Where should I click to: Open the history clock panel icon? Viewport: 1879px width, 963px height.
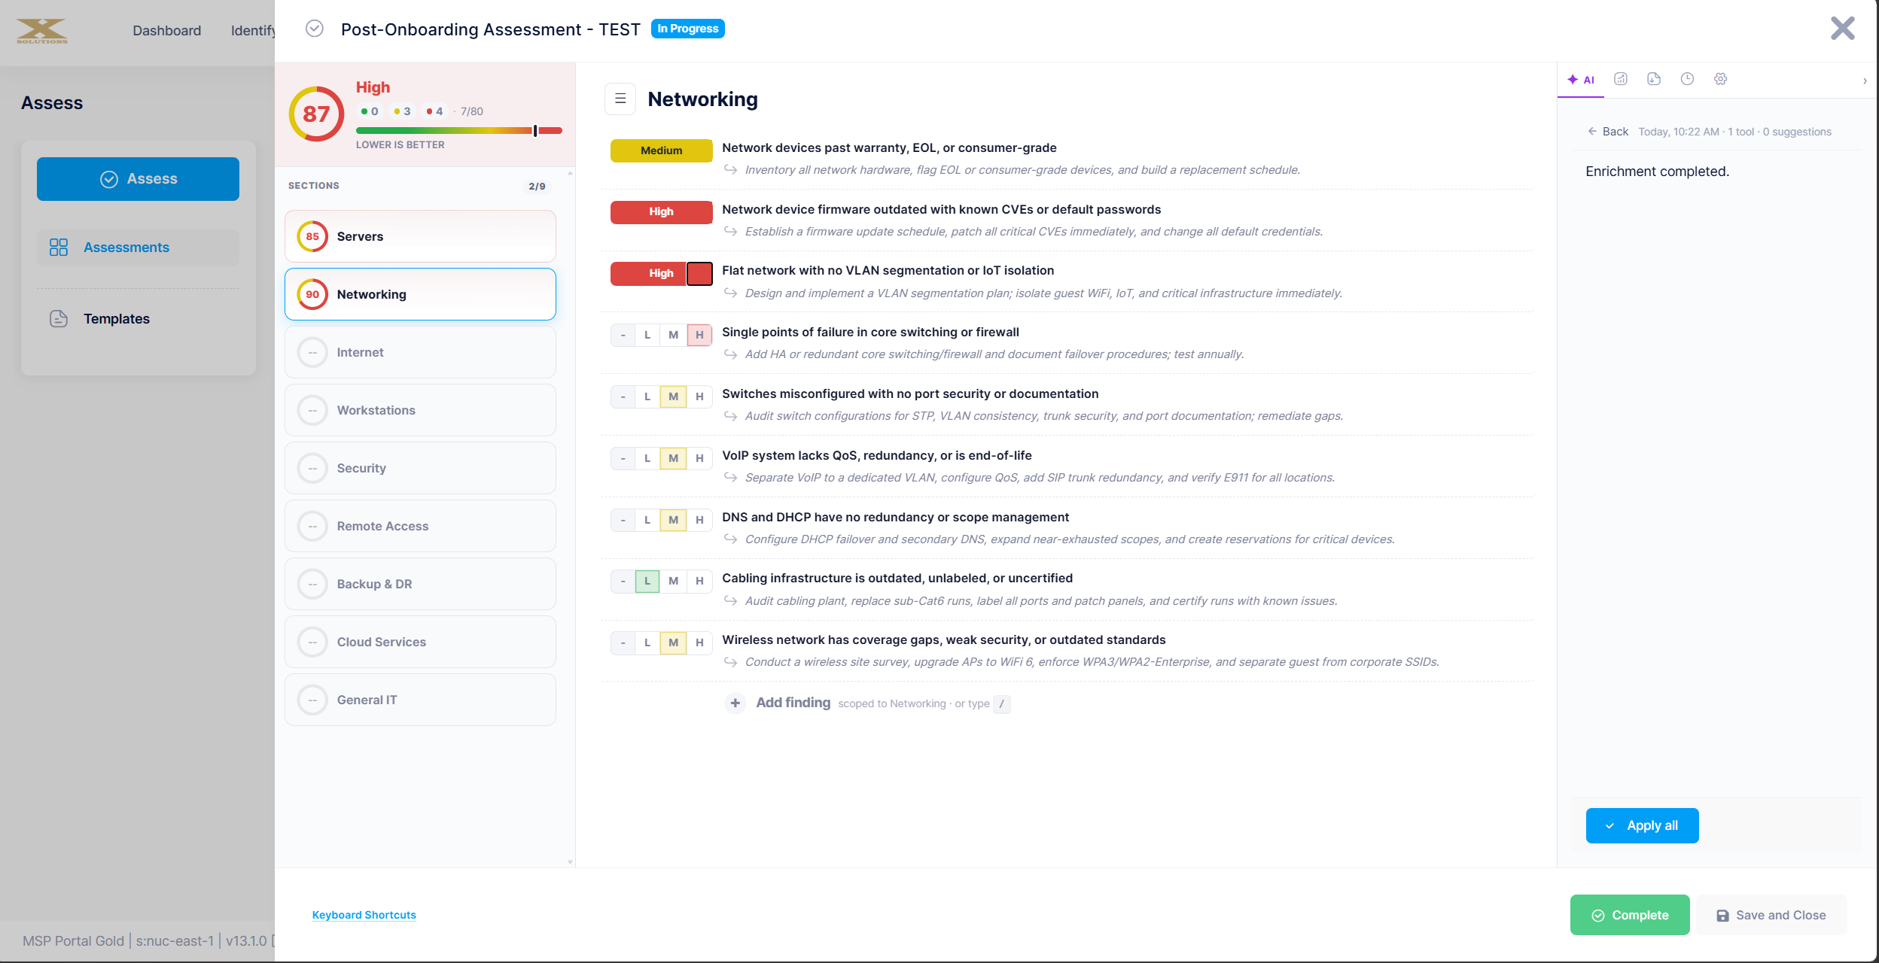click(x=1687, y=79)
